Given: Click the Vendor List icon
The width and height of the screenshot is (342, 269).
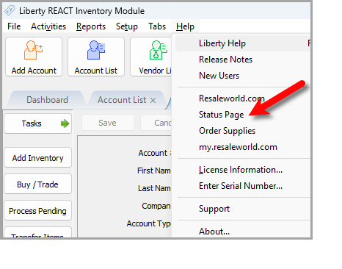Looking at the screenshot, I should 159,50.
